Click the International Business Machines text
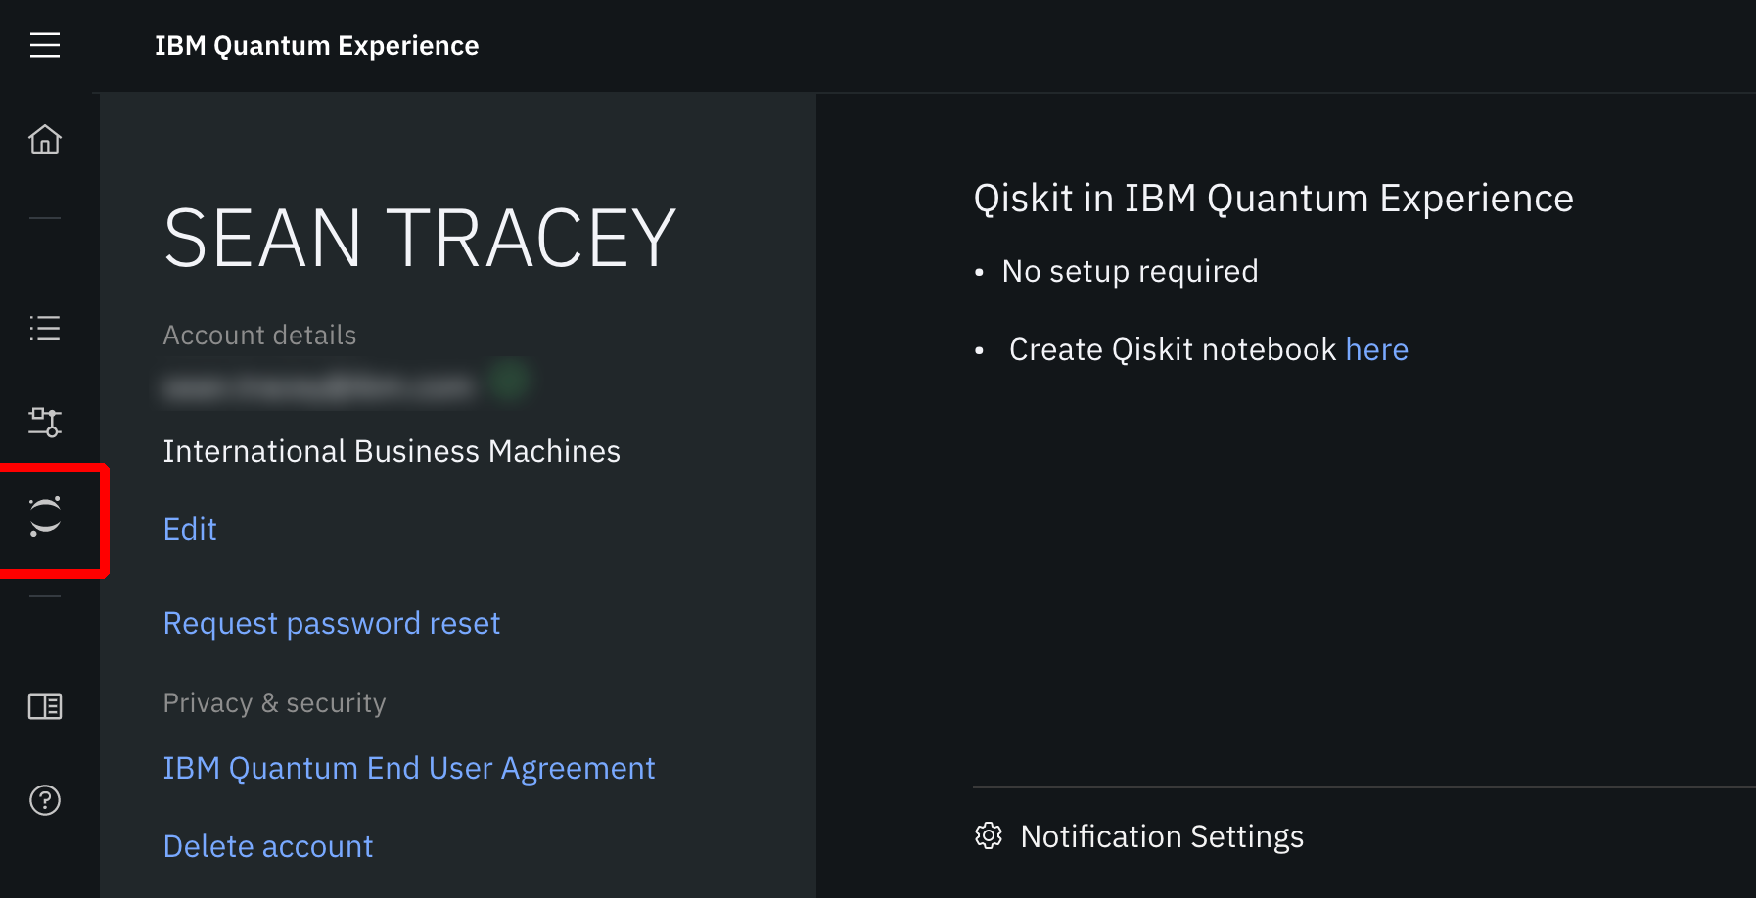This screenshot has height=898, width=1756. pyautogui.click(x=392, y=451)
